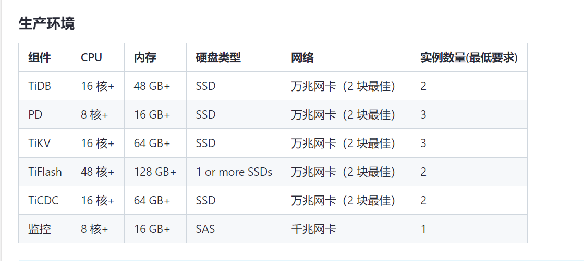Screen dimensions: 584x261
Task: Click the 生产环境 heading
Action: [x=46, y=23]
